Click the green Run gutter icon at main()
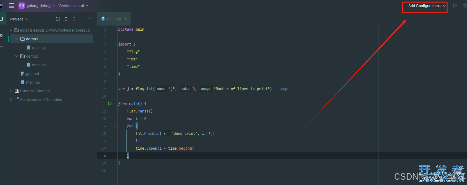This screenshot has height=185, width=467. (x=110, y=104)
